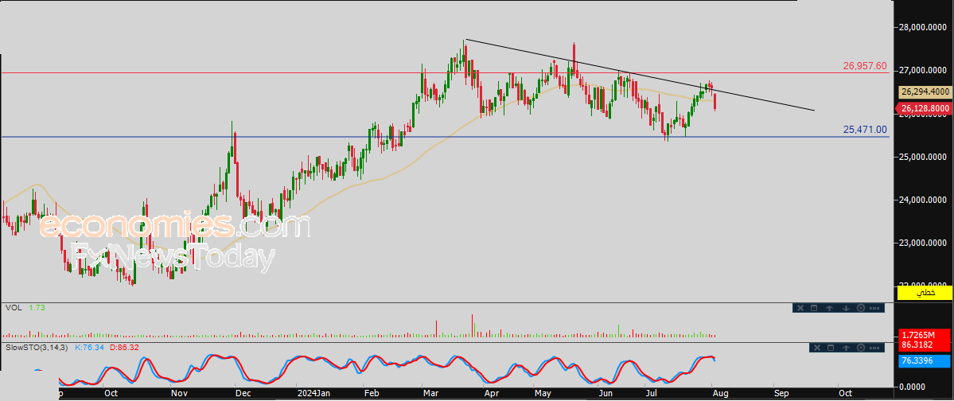Click the 26,957.60 resistance level label

865,66
